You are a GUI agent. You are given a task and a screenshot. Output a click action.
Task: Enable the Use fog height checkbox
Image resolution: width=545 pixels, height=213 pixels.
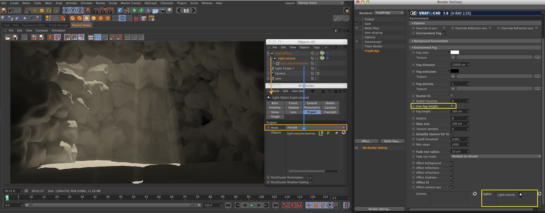coord(452,106)
